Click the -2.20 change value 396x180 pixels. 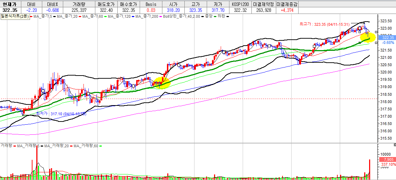pyautogui.click(x=32, y=10)
